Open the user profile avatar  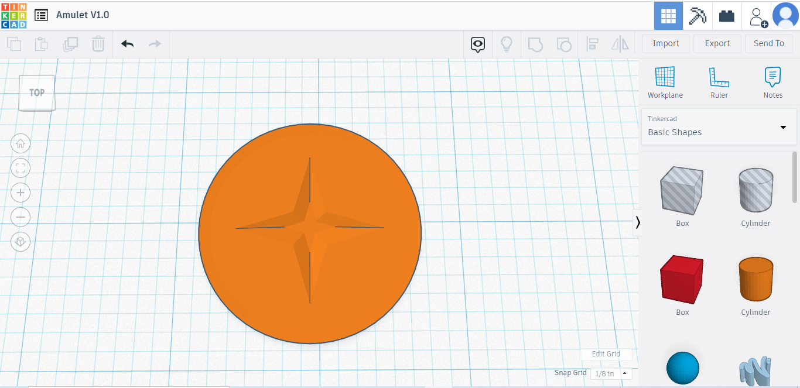click(785, 15)
